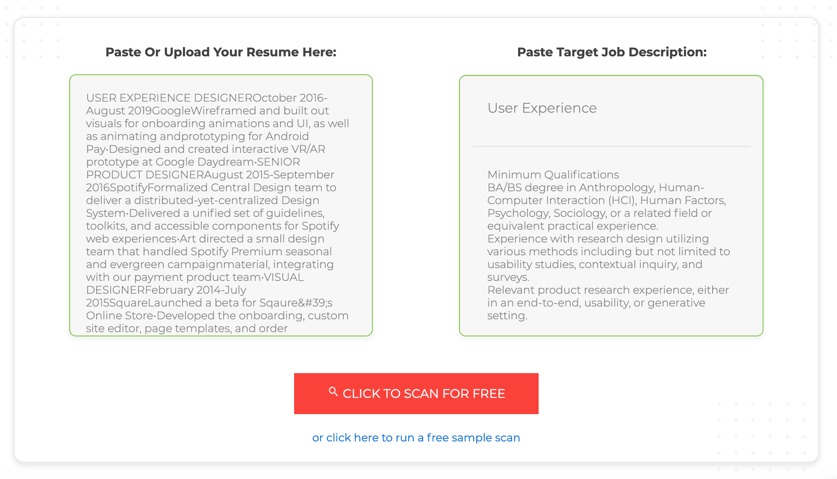Place cursor on 'team that handled Spotify Premium' line
The height and width of the screenshot is (479, 837).
(209, 251)
